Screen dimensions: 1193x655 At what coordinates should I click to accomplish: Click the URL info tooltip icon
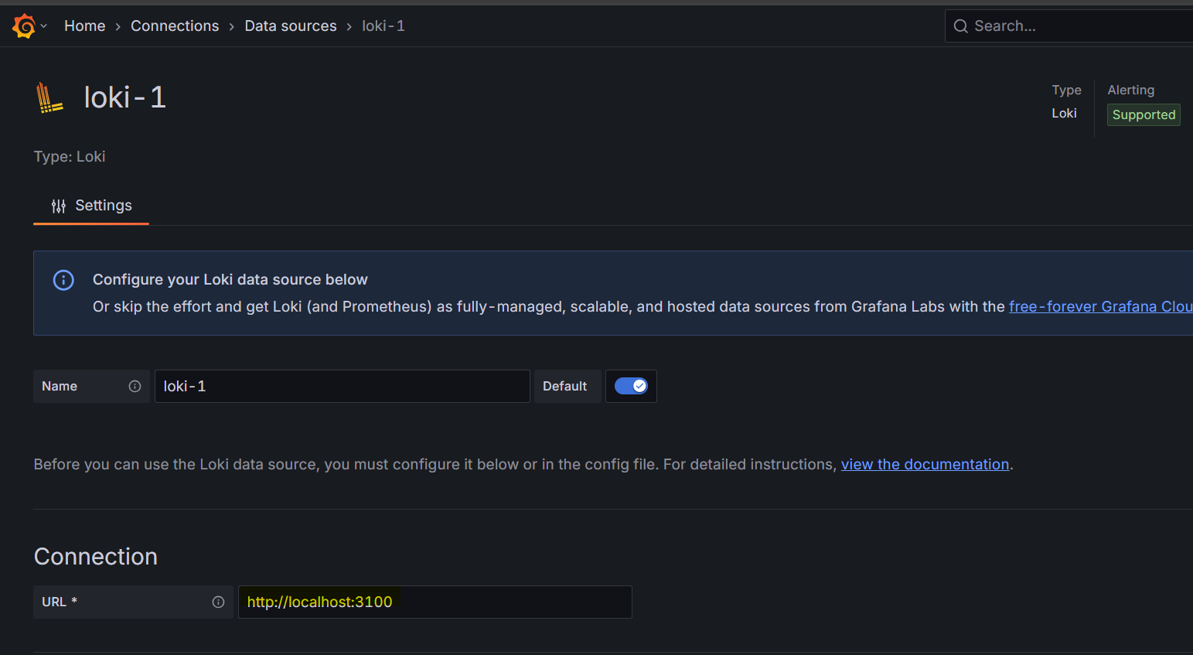click(x=218, y=602)
